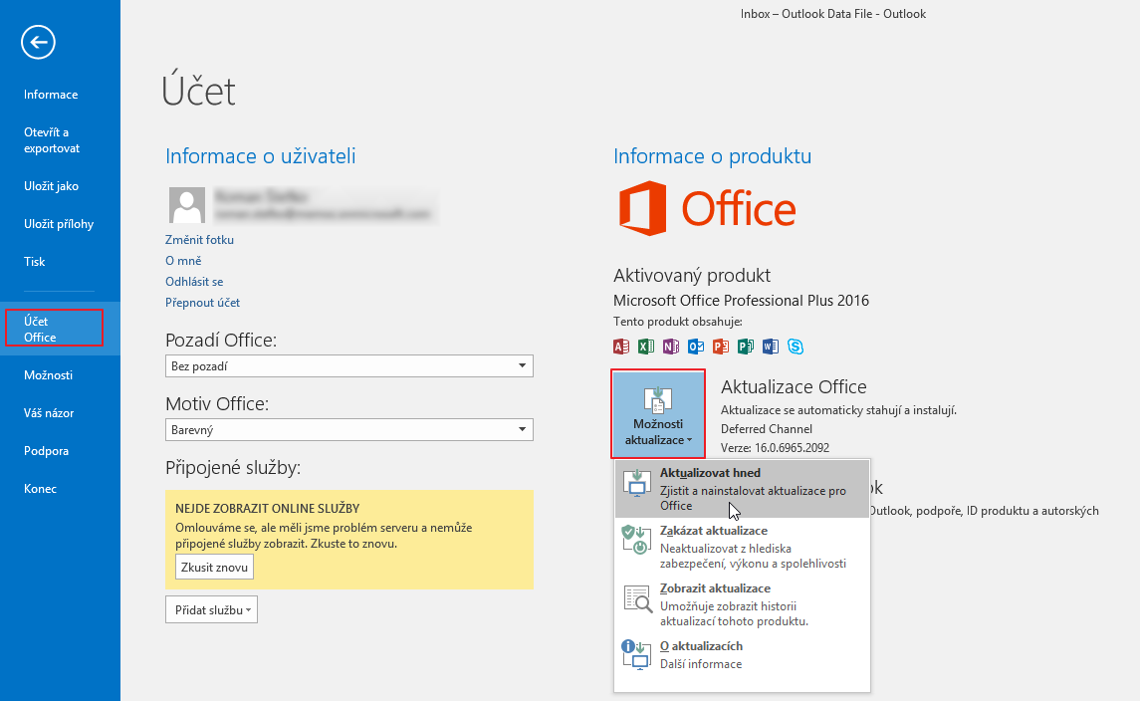The height and width of the screenshot is (701, 1140).
Task: Click the Access app icon
Action: coord(621,347)
